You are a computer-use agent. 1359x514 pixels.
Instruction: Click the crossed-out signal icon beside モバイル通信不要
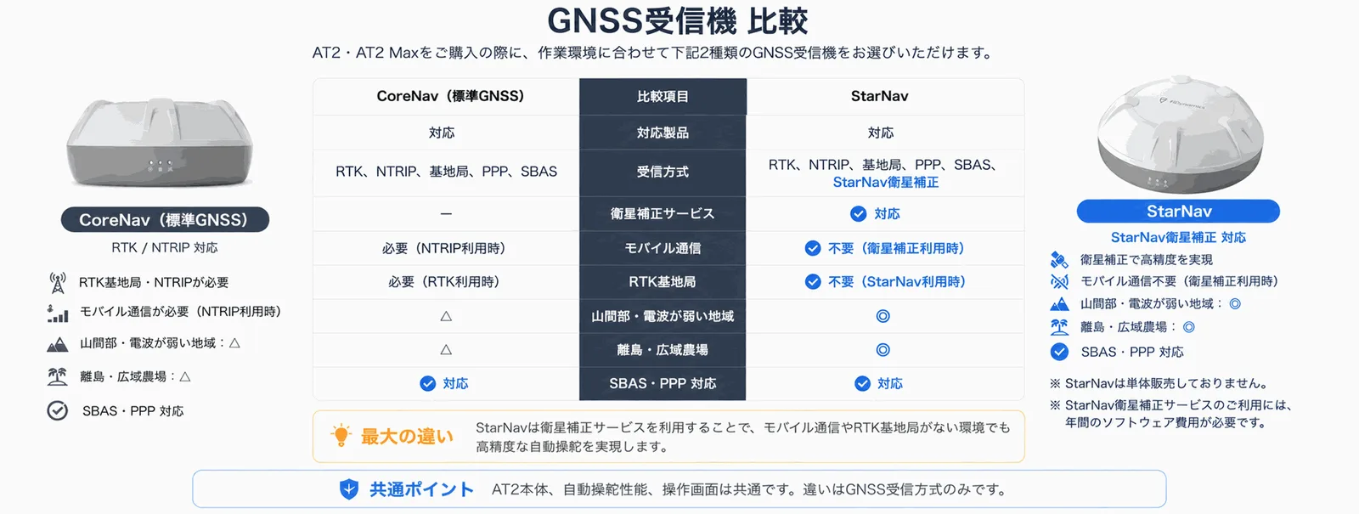[1059, 281]
